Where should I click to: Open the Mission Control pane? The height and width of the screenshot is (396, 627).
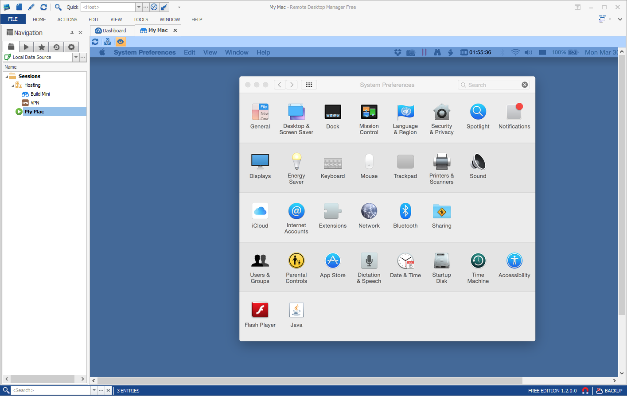[x=369, y=119]
